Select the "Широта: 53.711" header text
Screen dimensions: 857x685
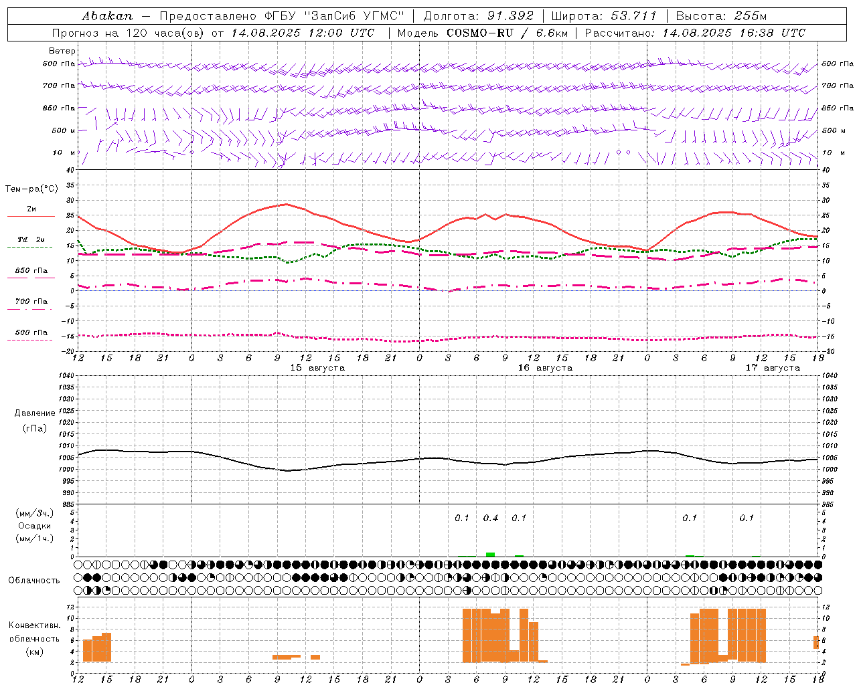(604, 15)
